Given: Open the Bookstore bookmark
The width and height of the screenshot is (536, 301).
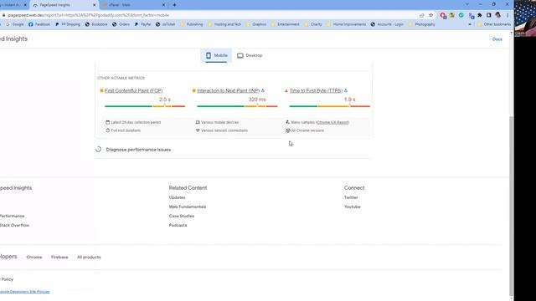Looking at the screenshot, I should tap(96, 24).
